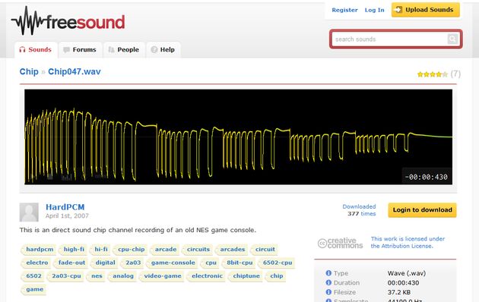Select the cpu-chip tag
479x302 pixels.
coord(131,250)
